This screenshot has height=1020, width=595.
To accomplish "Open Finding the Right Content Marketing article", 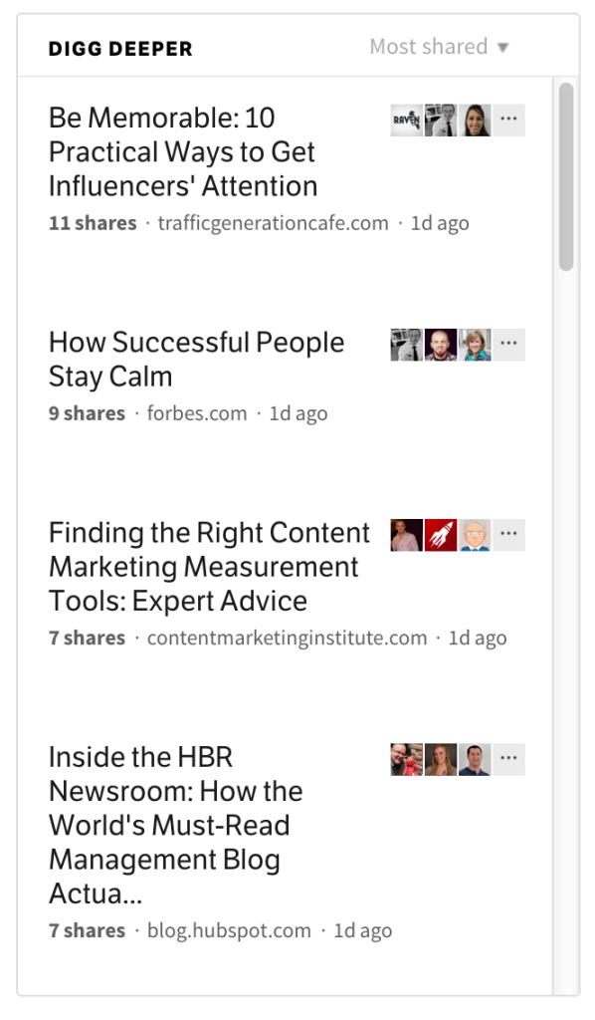I will pos(209,567).
